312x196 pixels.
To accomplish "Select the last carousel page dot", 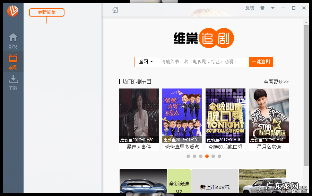I will pos(219,156).
